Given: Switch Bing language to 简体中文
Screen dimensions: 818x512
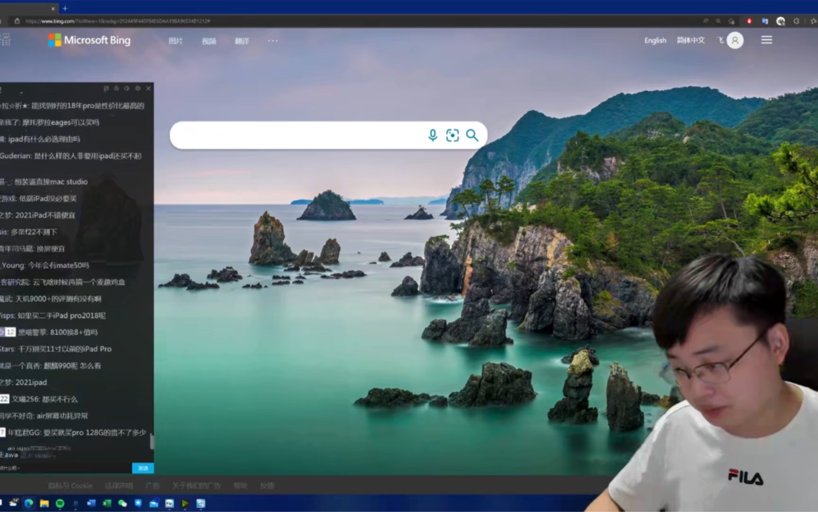Looking at the screenshot, I should click(x=690, y=40).
